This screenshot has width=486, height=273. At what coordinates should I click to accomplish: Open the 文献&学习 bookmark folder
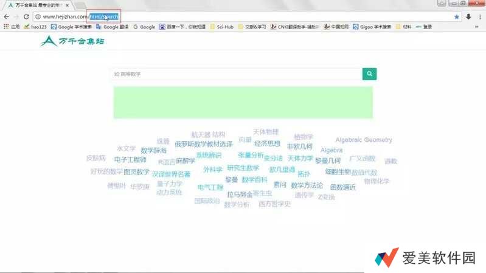[252, 27]
